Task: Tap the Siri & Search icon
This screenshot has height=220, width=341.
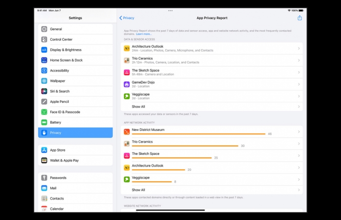Action: click(x=44, y=92)
